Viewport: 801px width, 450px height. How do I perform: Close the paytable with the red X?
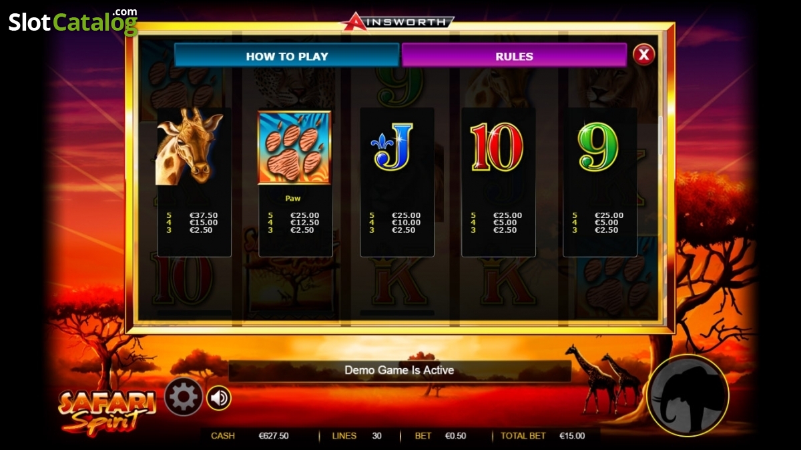tap(643, 54)
